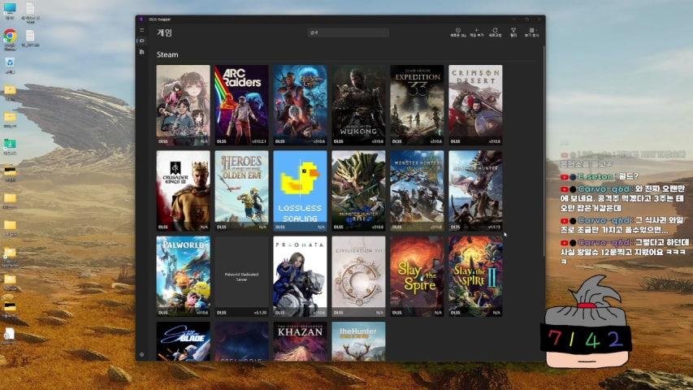Open the DLSS Swapper hamburger navigation menu

(142, 30)
